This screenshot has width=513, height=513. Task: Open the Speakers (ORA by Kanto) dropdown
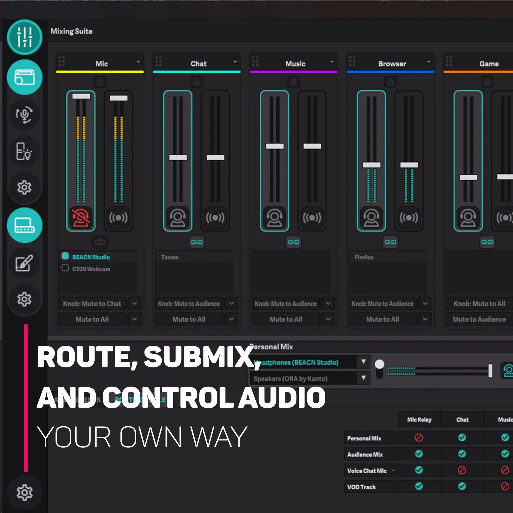pyautogui.click(x=363, y=378)
